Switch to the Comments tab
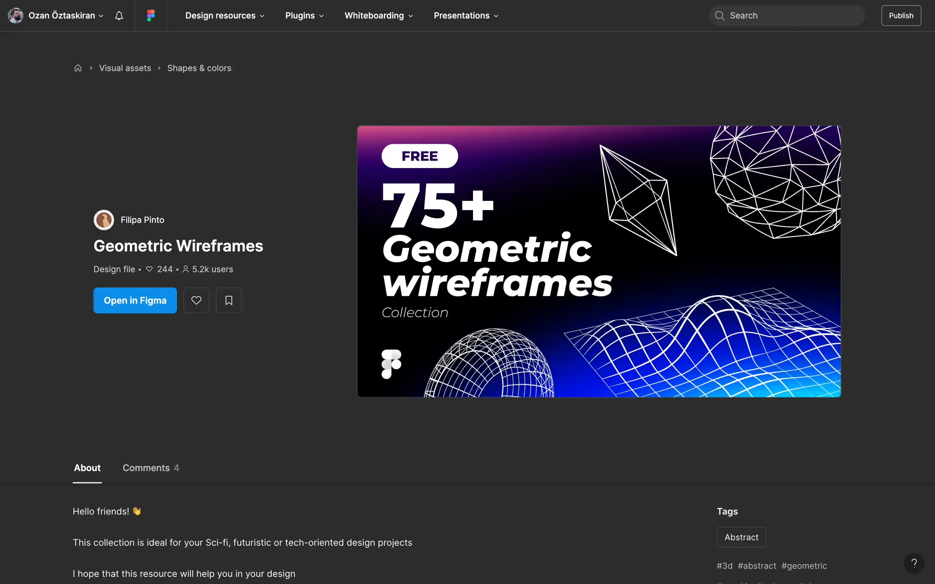The image size is (935, 584). 151,468
